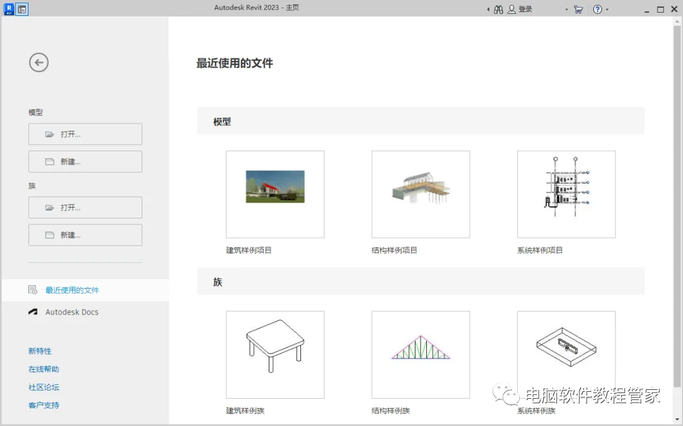
Task: Click the Revit application logo icon
Action: click(9, 9)
